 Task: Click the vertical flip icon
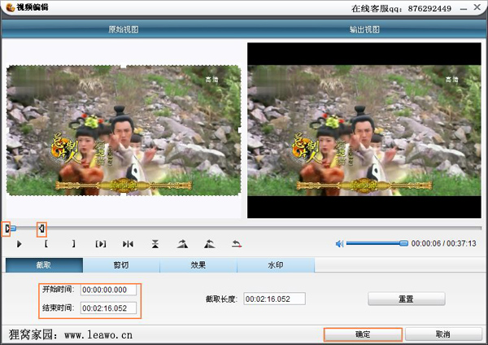[x=155, y=244]
